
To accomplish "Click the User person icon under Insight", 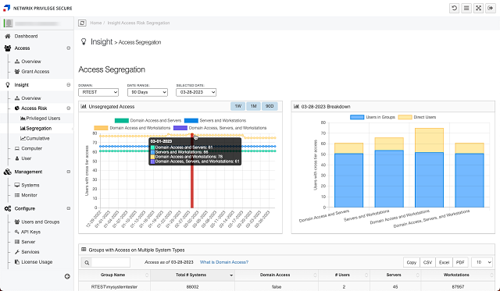I will click(x=17, y=158).
